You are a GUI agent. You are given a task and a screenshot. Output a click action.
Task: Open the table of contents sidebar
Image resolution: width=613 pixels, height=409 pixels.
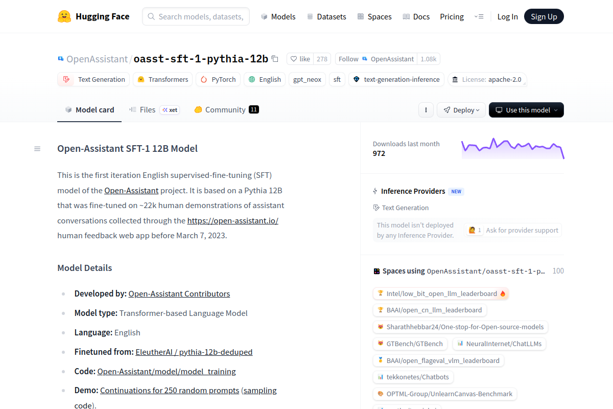tap(37, 148)
